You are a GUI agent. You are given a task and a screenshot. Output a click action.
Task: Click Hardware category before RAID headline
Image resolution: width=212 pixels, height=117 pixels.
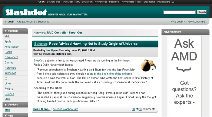[39, 33]
